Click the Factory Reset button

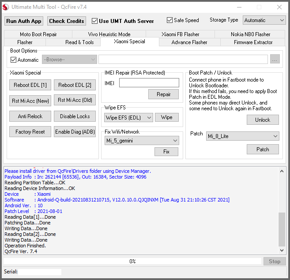tap(30, 132)
